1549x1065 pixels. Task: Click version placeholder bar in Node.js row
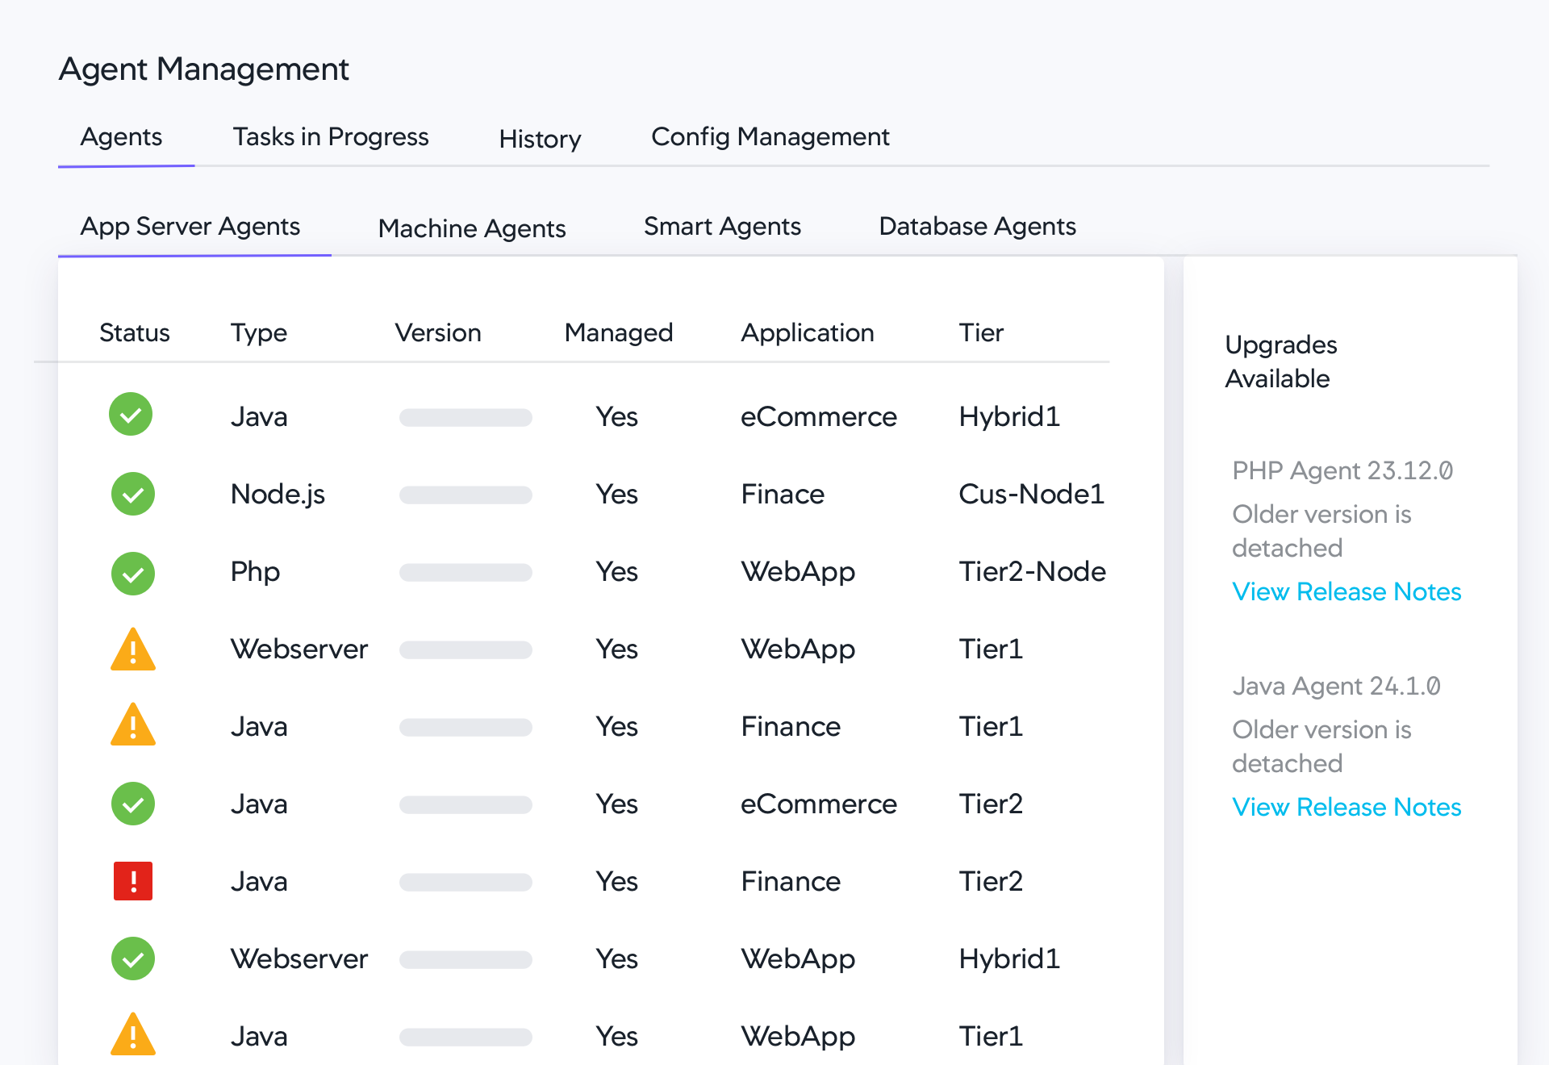tap(466, 495)
